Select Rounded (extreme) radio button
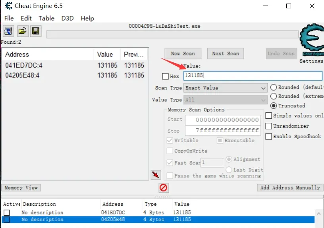 click(x=273, y=96)
